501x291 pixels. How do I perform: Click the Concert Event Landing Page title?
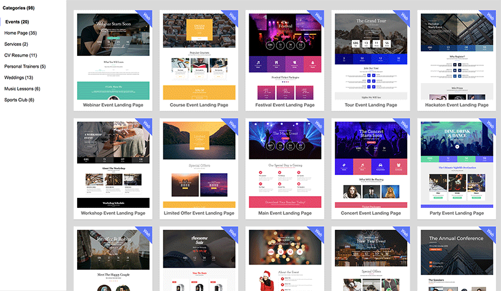pos(371,213)
